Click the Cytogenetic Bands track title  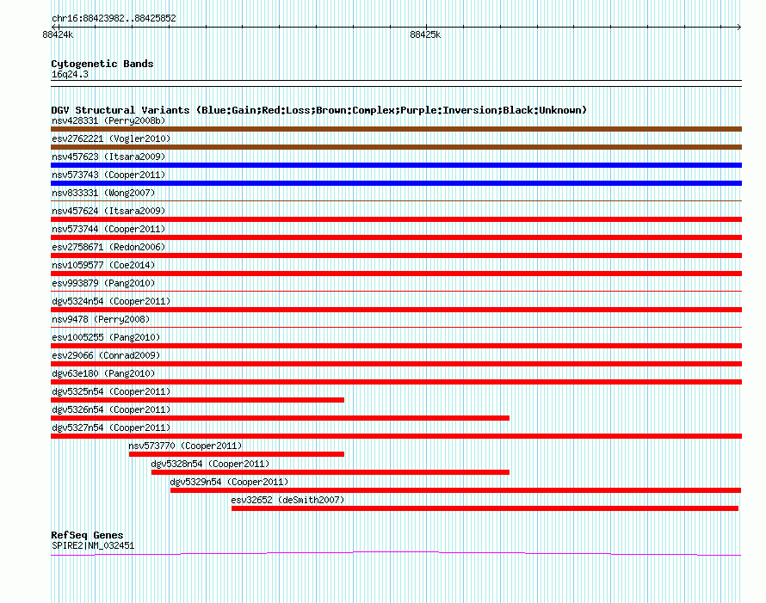[102, 64]
